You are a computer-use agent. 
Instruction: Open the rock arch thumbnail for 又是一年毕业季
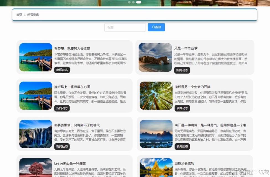(x=155, y=57)
